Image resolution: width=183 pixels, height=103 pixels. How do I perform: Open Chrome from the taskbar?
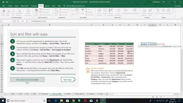coord(73,100)
